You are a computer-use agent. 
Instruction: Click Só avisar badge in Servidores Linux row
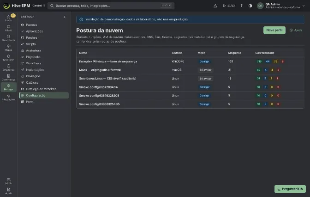coord(205,79)
